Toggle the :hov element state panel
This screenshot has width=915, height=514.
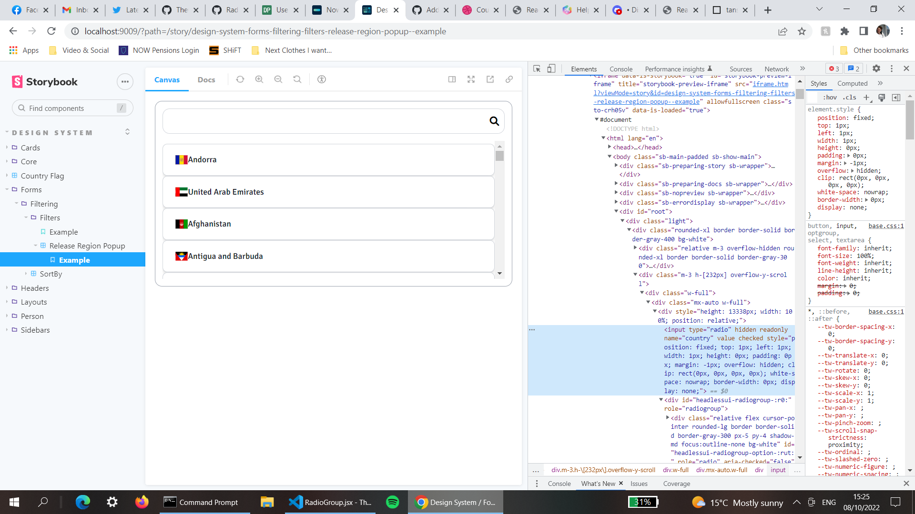[x=830, y=98]
